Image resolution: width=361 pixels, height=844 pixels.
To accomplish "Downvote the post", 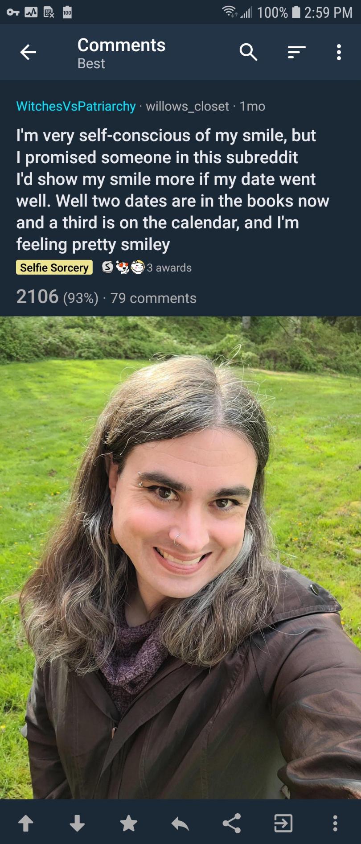I will click(x=77, y=823).
